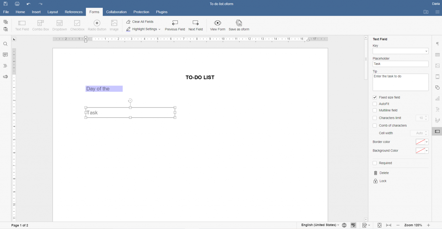
Task: Open Chart settings in the right sidebar
Action: (x=437, y=98)
